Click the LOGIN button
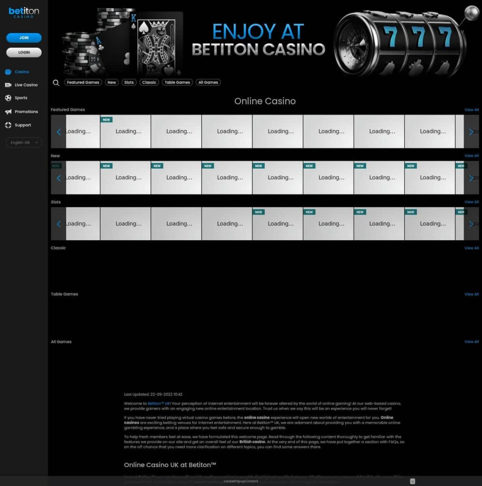Image resolution: width=482 pixels, height=486 pixels. click(x=24, y=52)
